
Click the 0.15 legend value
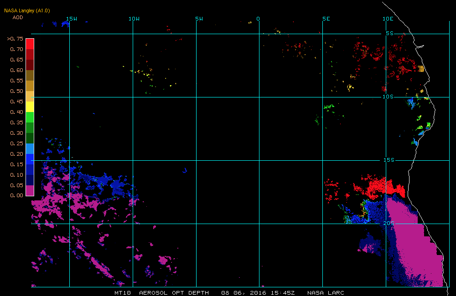coord(16,164)
